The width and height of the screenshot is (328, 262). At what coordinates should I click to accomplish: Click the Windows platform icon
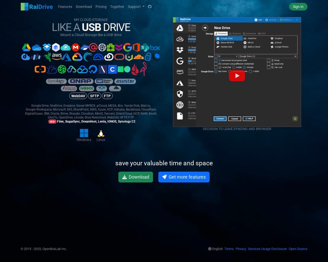tap(84, 133)
